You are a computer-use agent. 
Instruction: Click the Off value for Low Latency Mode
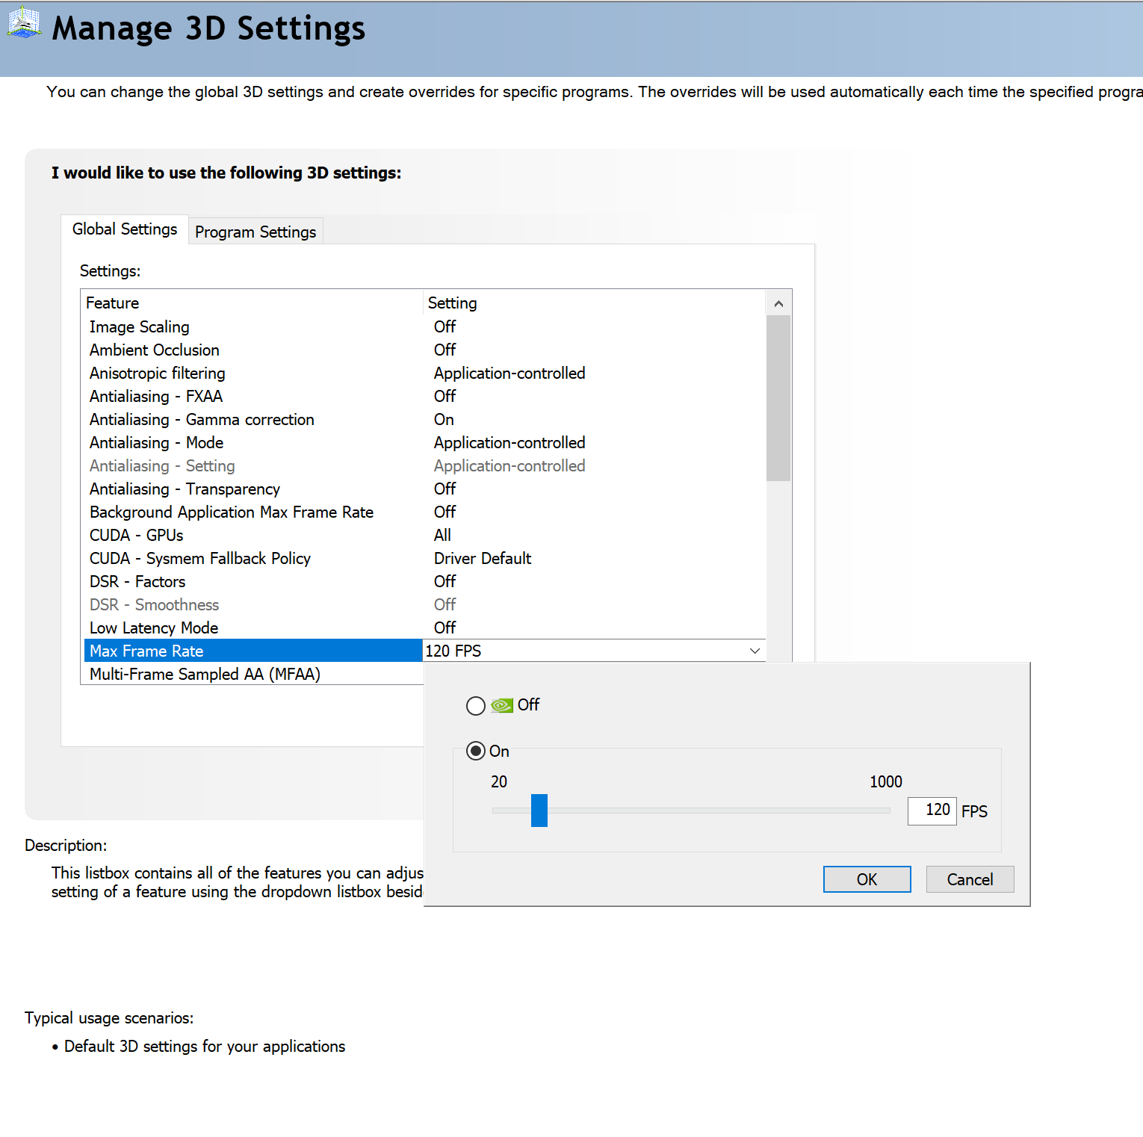tap(444, 628)
